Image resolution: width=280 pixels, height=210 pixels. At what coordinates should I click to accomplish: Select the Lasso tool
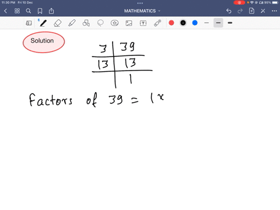100,23
